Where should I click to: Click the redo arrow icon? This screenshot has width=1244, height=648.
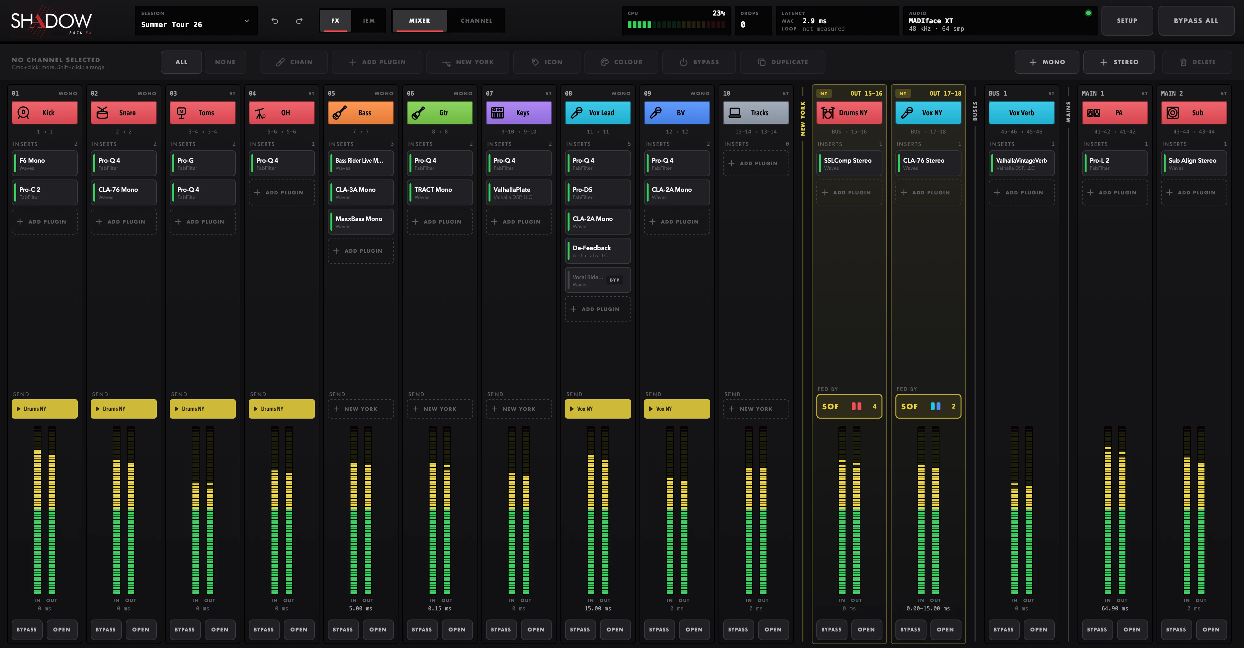299,21
